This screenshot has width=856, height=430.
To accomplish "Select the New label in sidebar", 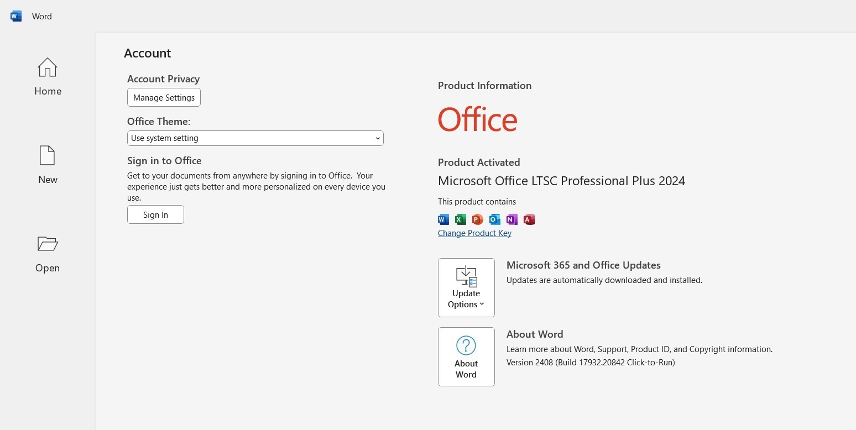I will tap(48, 180).
